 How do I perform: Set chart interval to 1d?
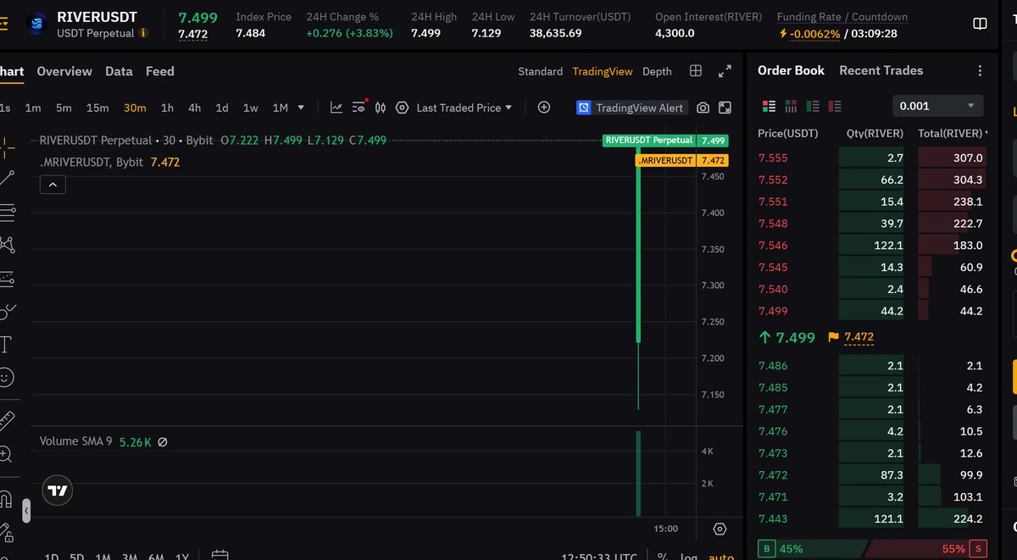point(222,108)
